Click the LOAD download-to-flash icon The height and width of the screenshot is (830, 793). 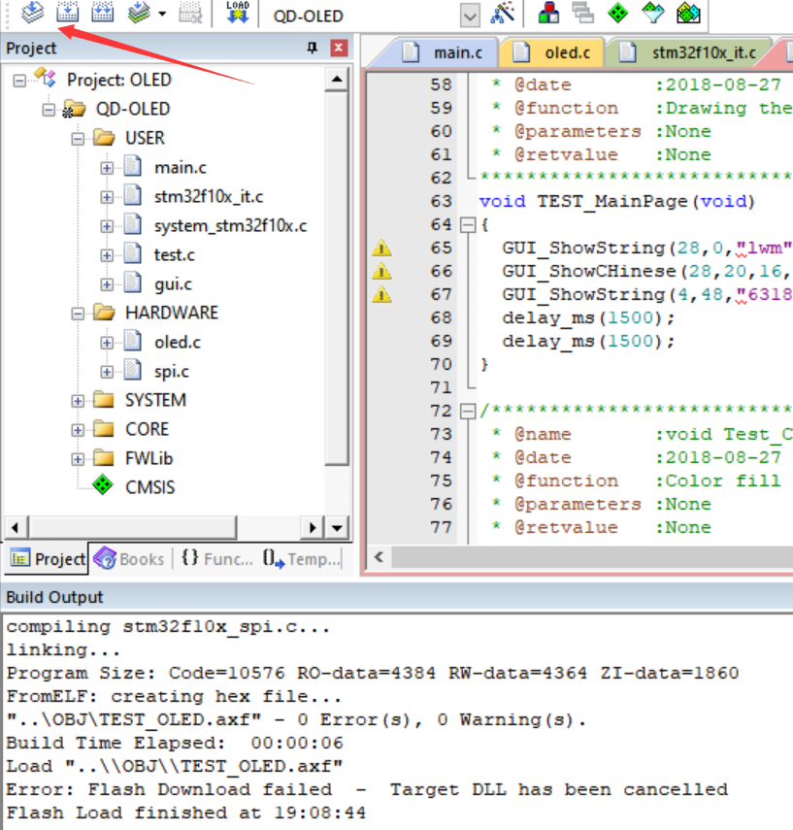tap(237, 13)
